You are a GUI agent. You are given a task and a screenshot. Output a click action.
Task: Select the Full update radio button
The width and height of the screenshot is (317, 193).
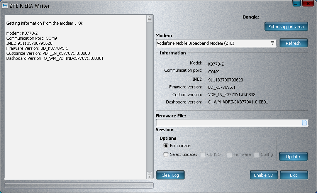point(166,146)
